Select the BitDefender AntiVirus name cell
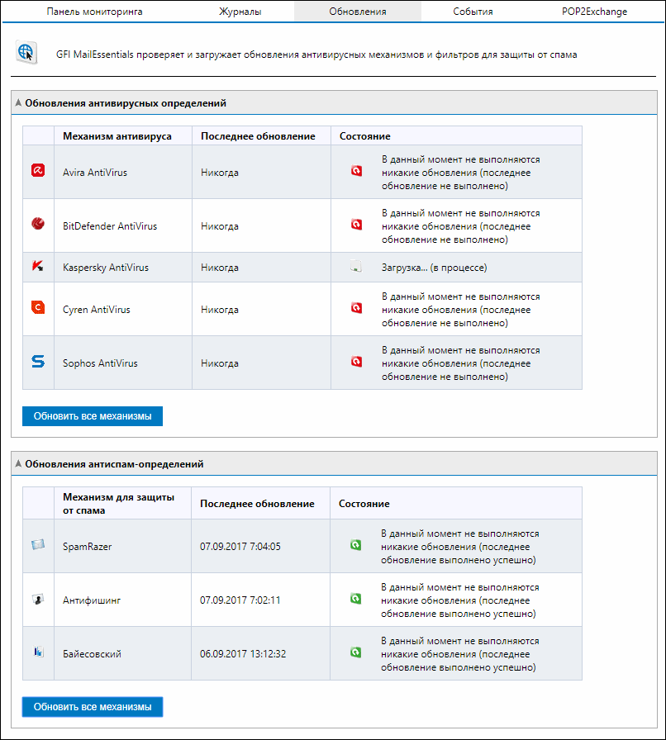Image resolution: width=666 pixels, height=740 pixels. [x=123, y=225]
